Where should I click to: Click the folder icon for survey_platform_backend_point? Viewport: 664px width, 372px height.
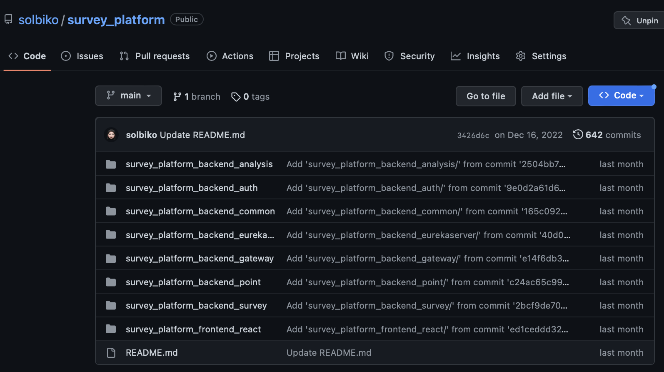click(x=111, y=282)
